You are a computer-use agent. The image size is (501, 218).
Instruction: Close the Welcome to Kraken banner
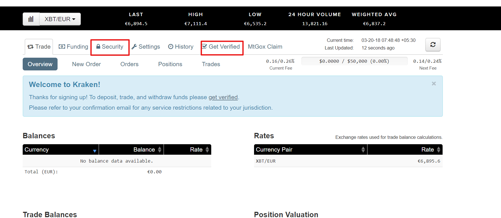[434, 84]
